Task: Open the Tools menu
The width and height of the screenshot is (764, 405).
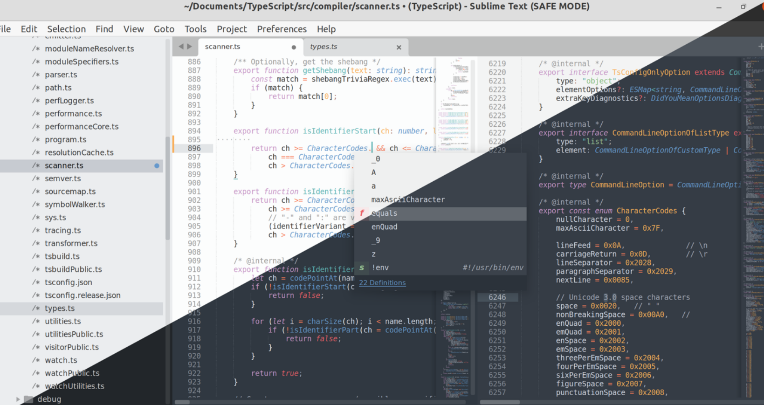Action: pyautogui.click(x=195, y=29)
